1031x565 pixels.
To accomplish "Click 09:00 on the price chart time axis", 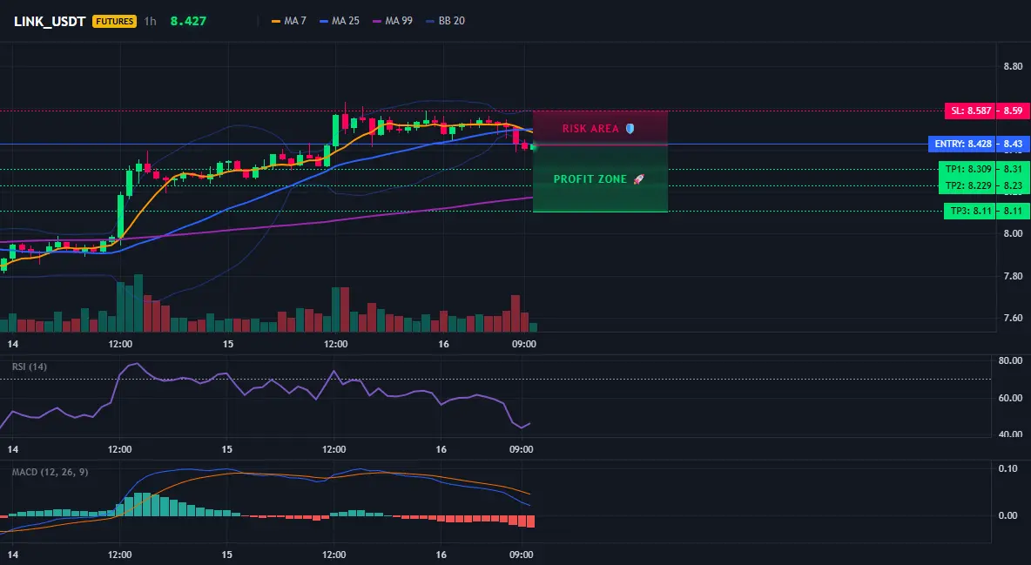I will (x=523, y=344).
